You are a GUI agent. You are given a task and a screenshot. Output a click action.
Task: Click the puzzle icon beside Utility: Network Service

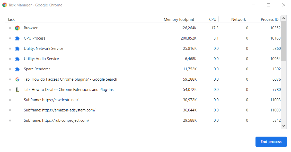(17, 49)
